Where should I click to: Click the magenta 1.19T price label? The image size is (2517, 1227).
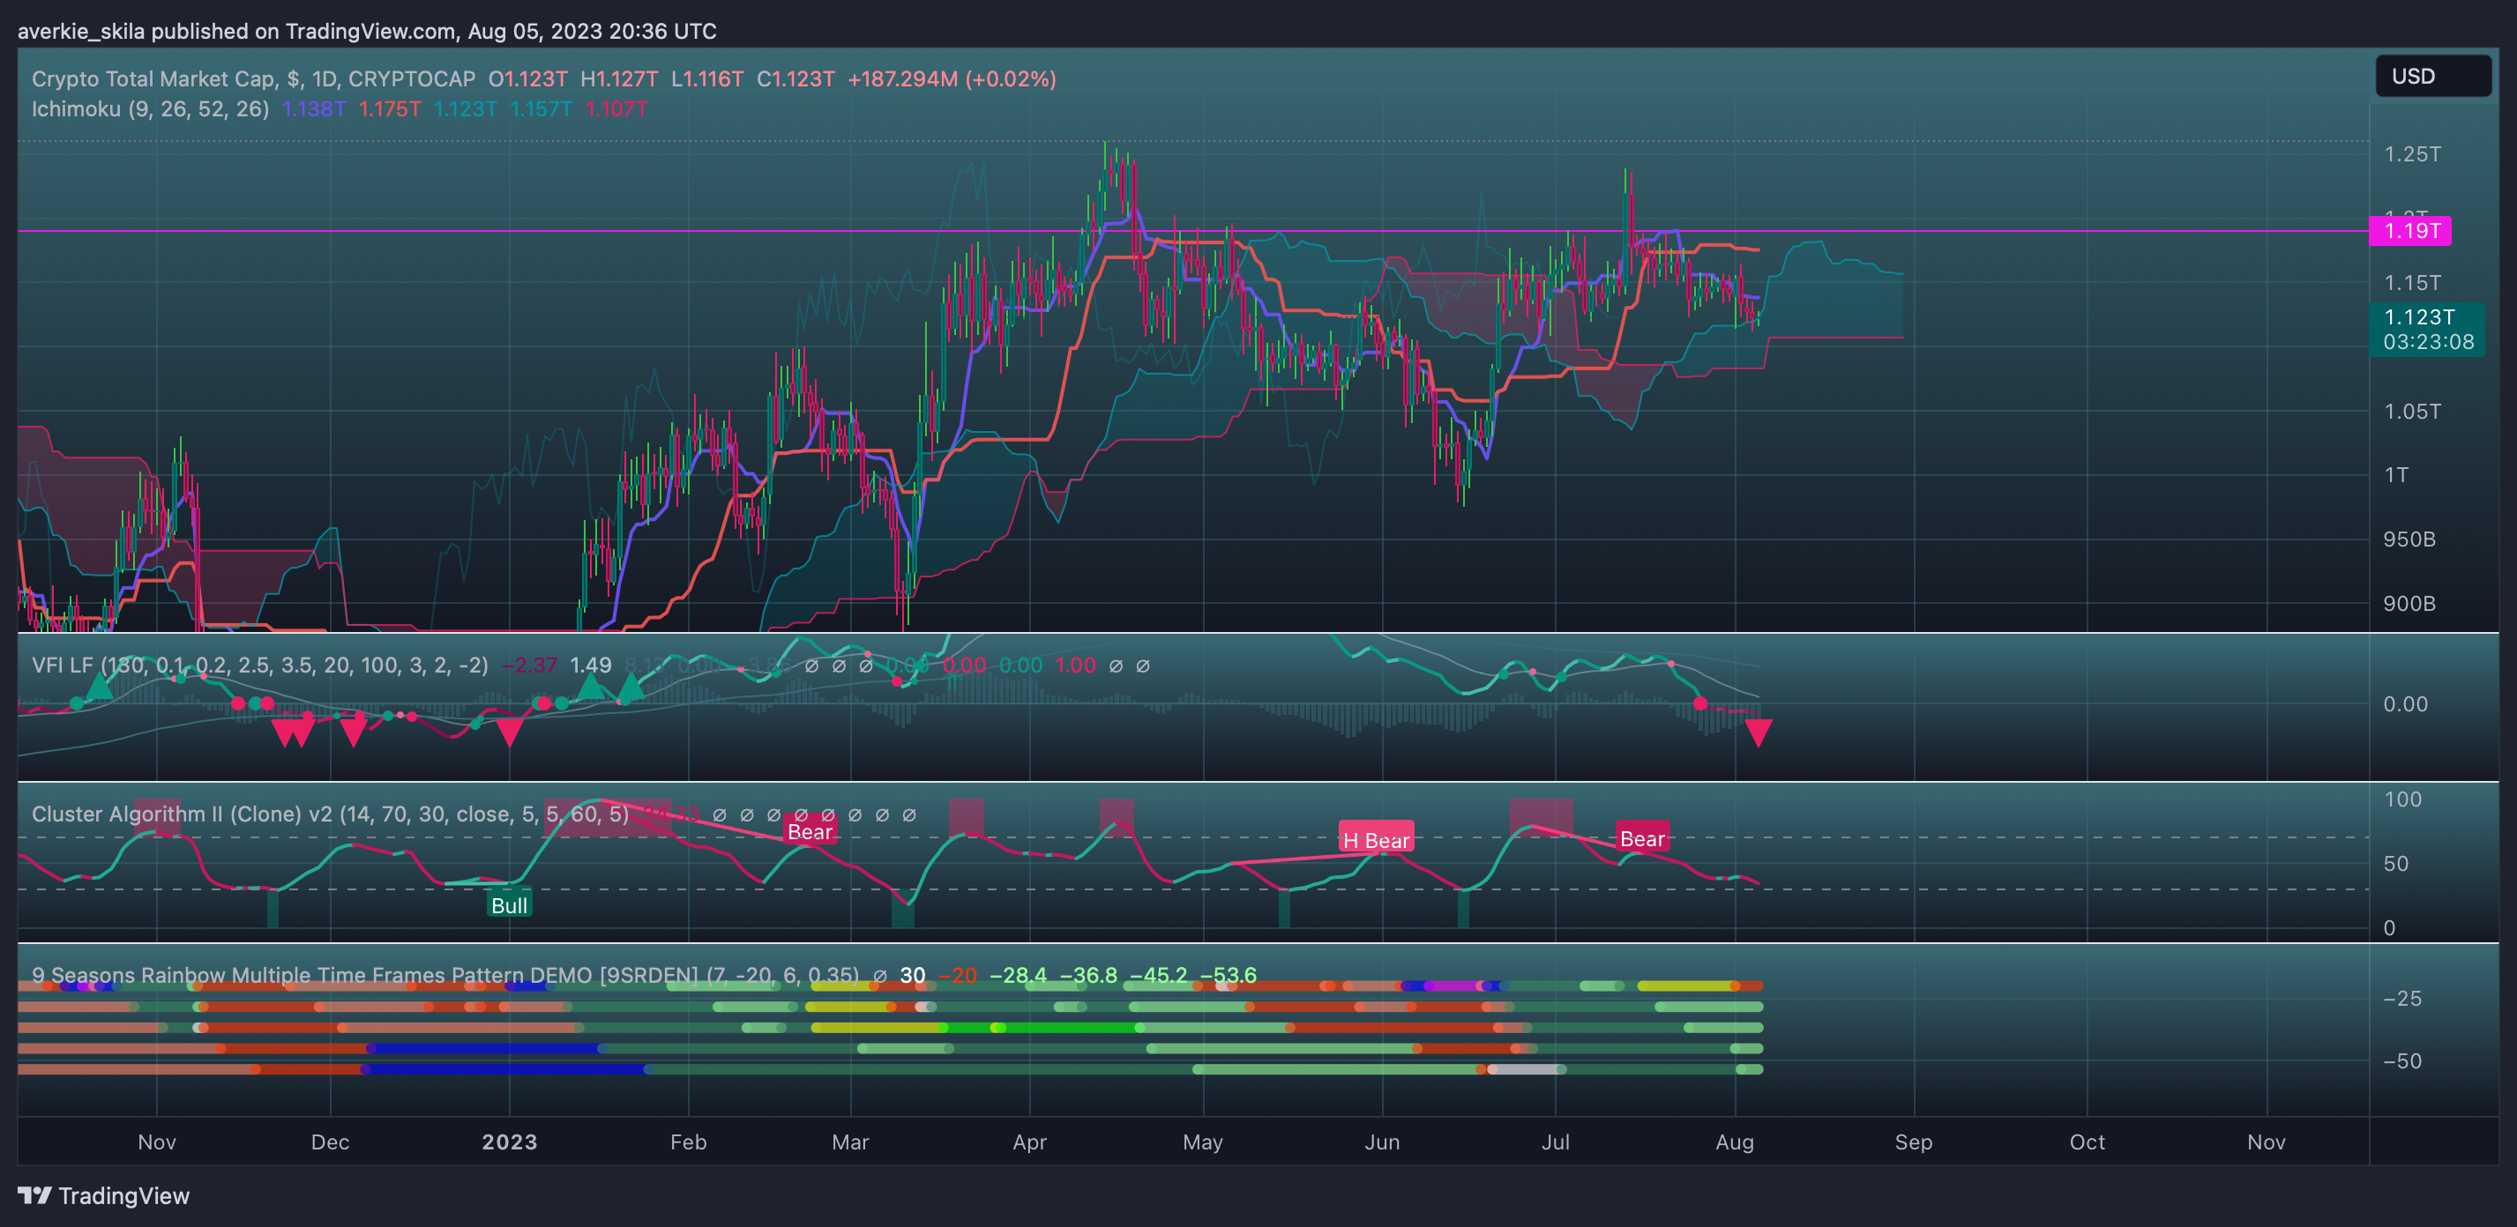2410,232
